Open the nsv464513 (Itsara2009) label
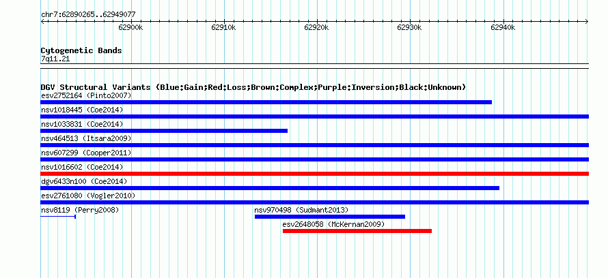Viewport: 608px width, 278px height. (86, 138)
